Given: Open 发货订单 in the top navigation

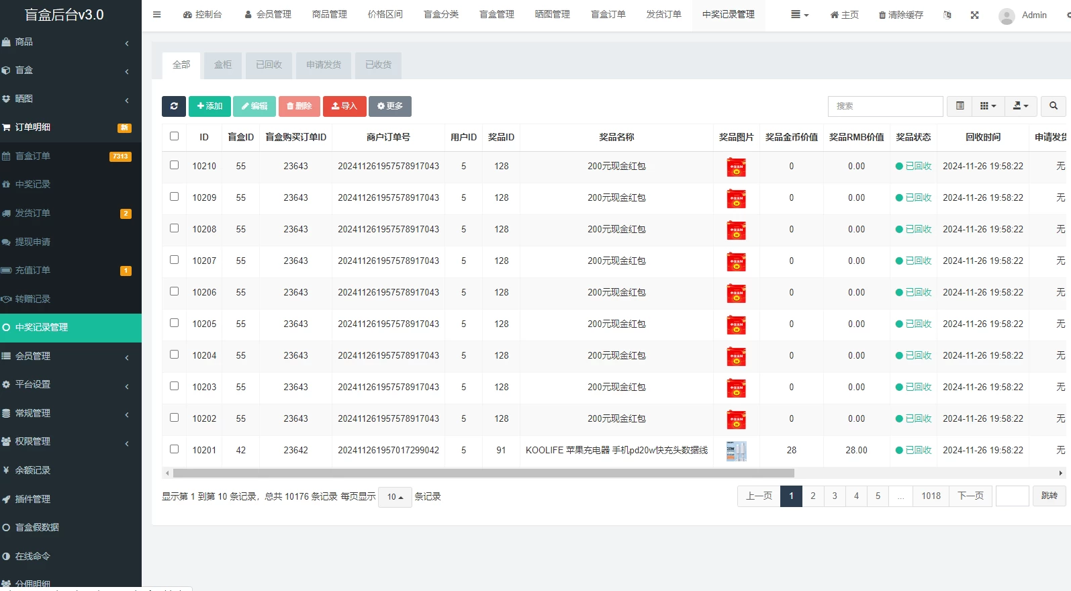Looking at the screenshot, I should tap(663, 14).
